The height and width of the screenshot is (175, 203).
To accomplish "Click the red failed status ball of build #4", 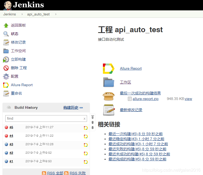I will pos(6,136).
